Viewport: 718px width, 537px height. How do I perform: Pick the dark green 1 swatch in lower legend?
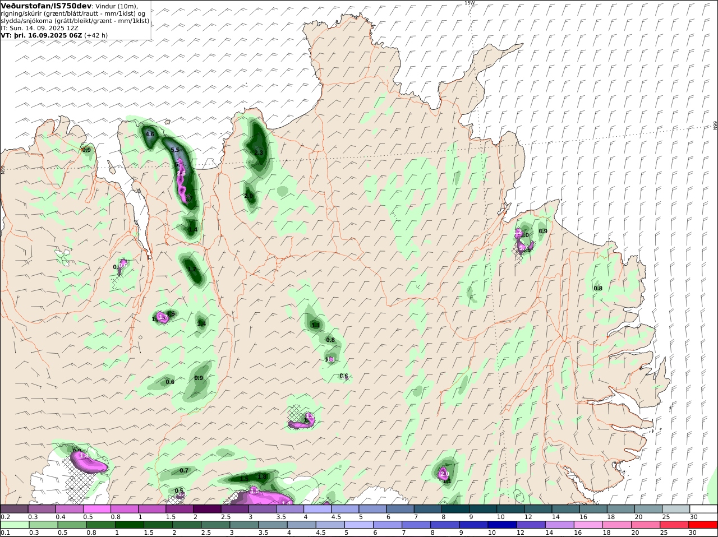[129, 525]
